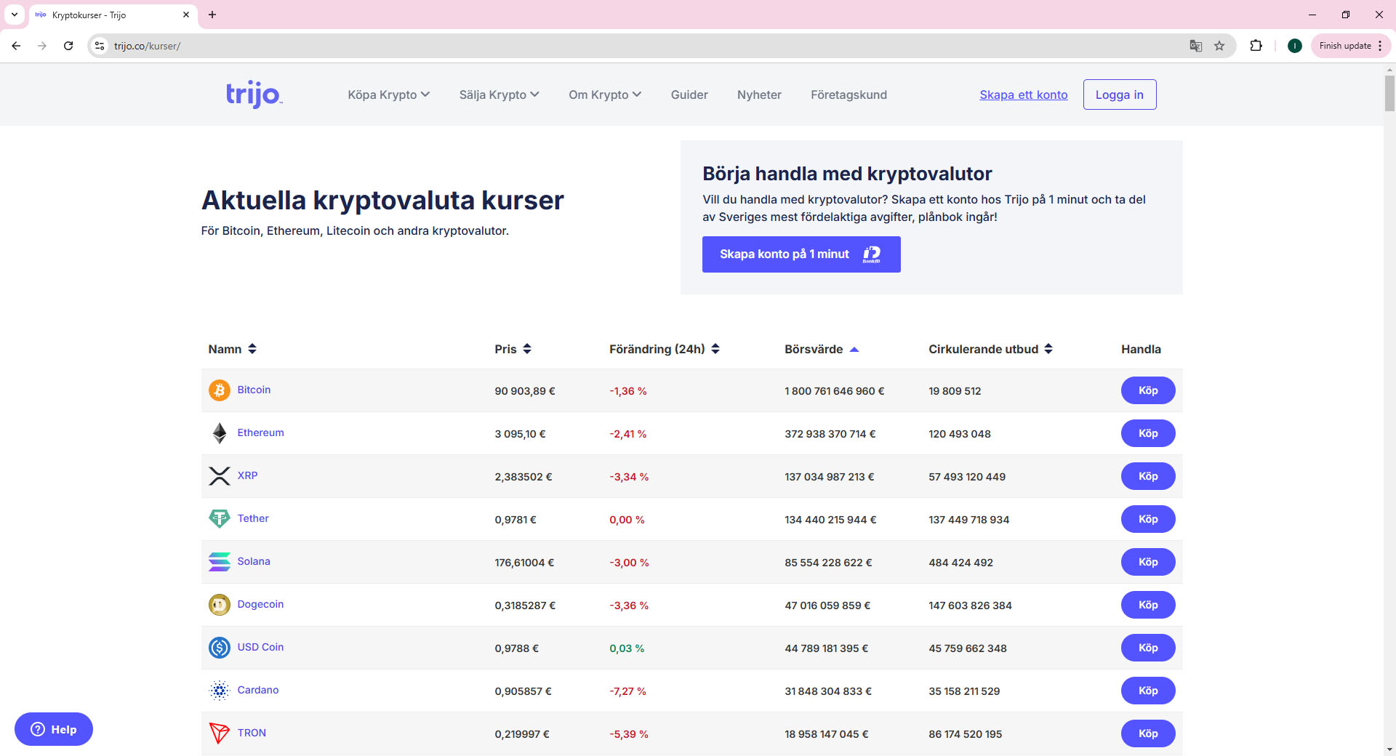Open the Ethereum name link

pos(260,433)
